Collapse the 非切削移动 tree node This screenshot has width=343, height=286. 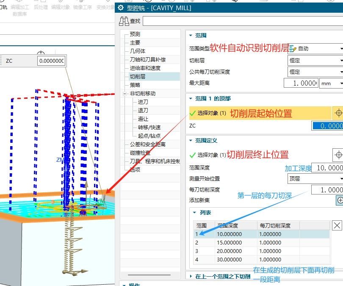124,94
